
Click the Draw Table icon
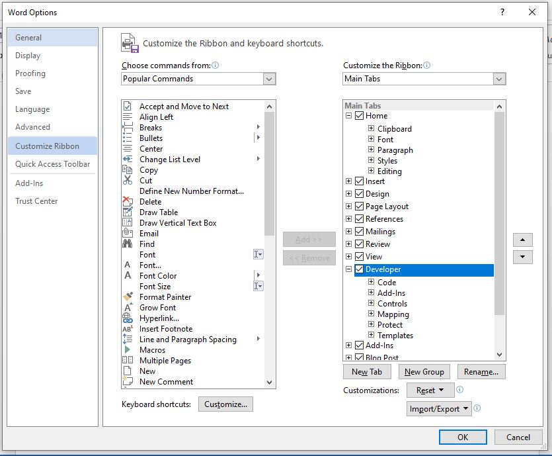(x=128, y=212)
